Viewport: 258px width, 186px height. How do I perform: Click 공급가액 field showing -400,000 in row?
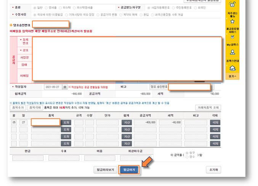tap(145, 122)
